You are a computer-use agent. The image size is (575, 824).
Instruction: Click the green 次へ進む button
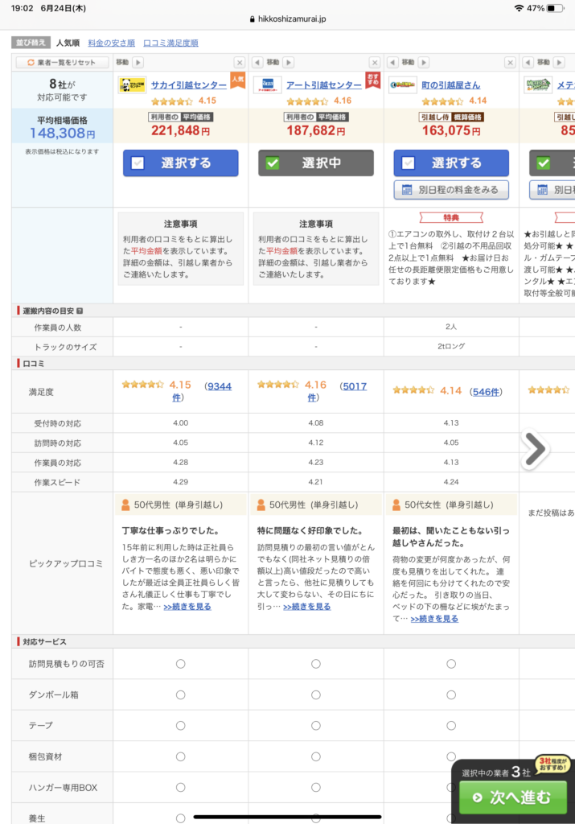pyautogui.click(x=513, y=797)
